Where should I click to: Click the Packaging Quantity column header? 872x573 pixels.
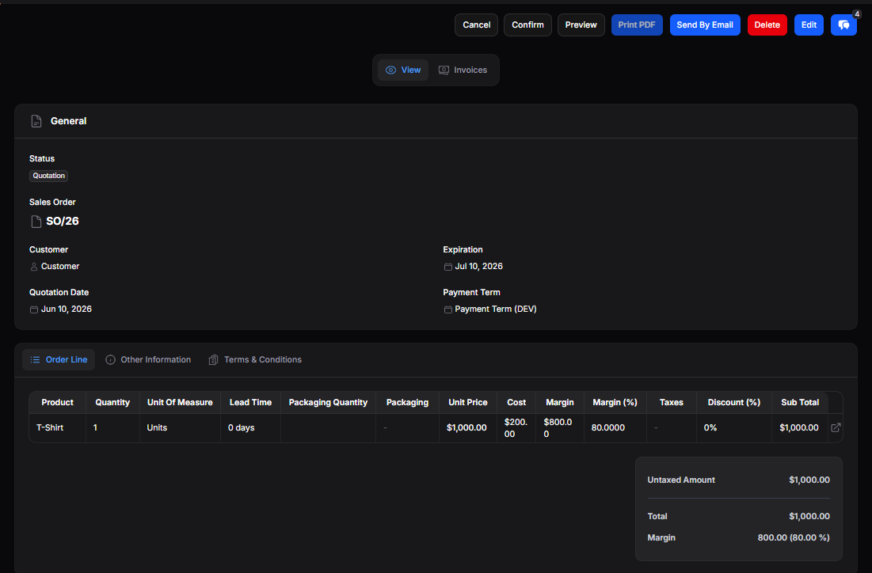pyautogui.click(x=328, y=402)
